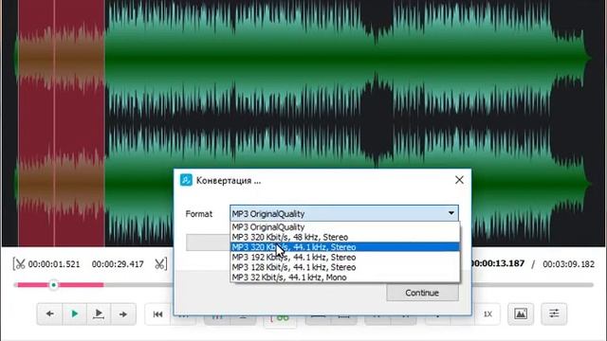
Task: Jump to track start with skip-back button
Action: (157, 314)
